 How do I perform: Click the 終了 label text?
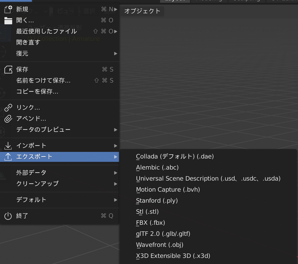coord(22,216)
